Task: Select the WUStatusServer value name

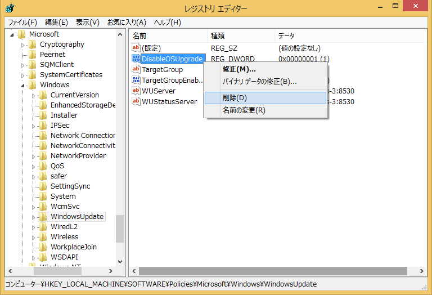Action: point(169,101)
